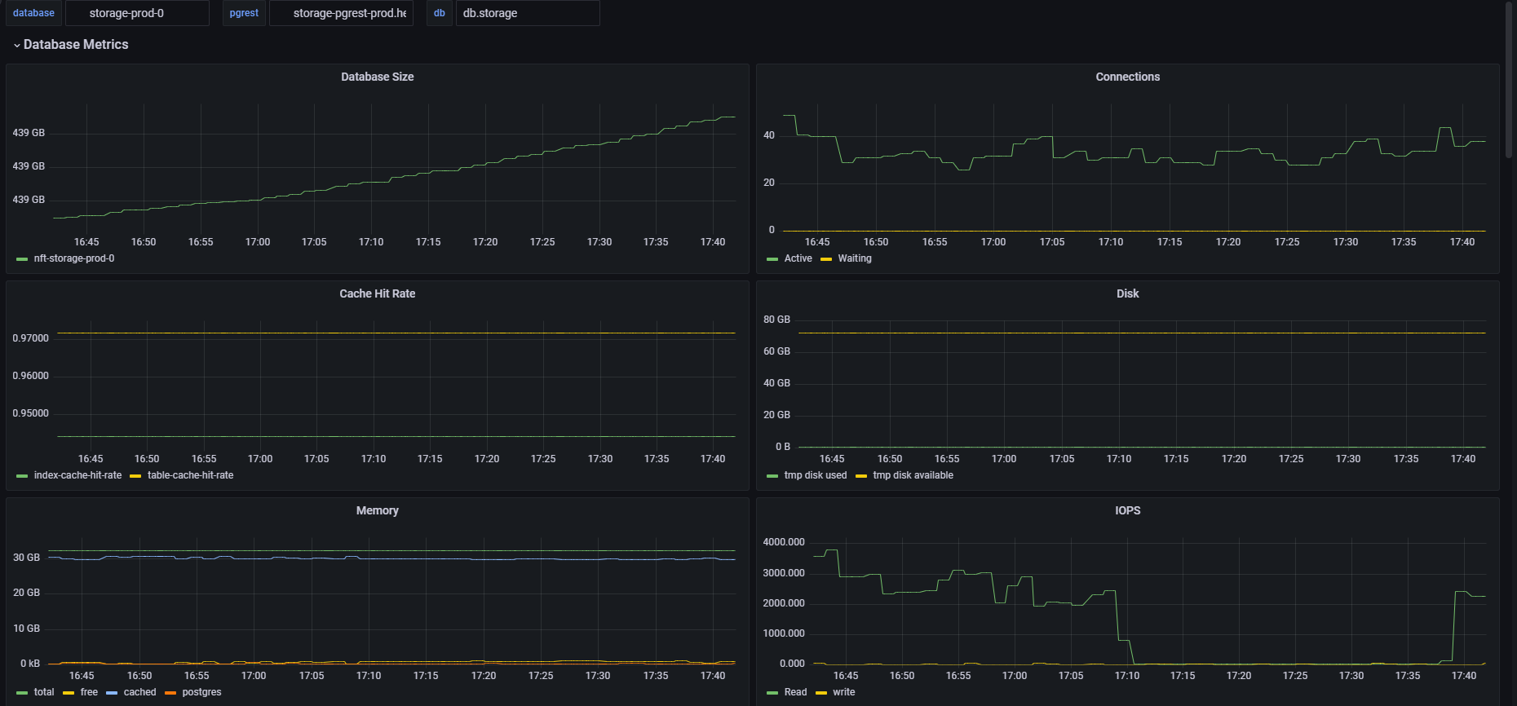Collapse the Database Metrics row chevron

click(16, 46)
